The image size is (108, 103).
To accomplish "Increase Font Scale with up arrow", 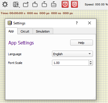I will point(91,62).
